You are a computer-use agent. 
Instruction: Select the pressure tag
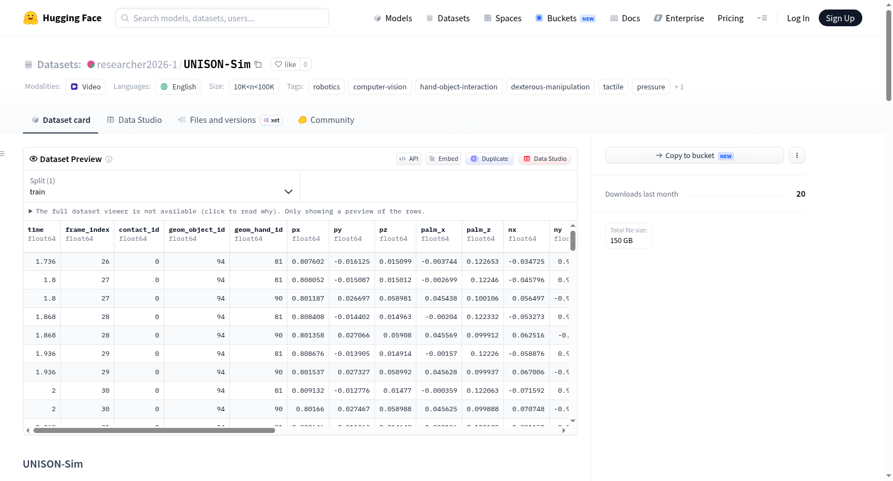(651, 87)
